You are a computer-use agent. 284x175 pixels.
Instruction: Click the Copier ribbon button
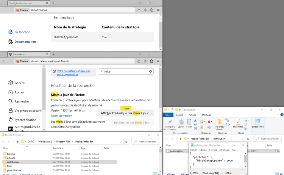[181, 123]
